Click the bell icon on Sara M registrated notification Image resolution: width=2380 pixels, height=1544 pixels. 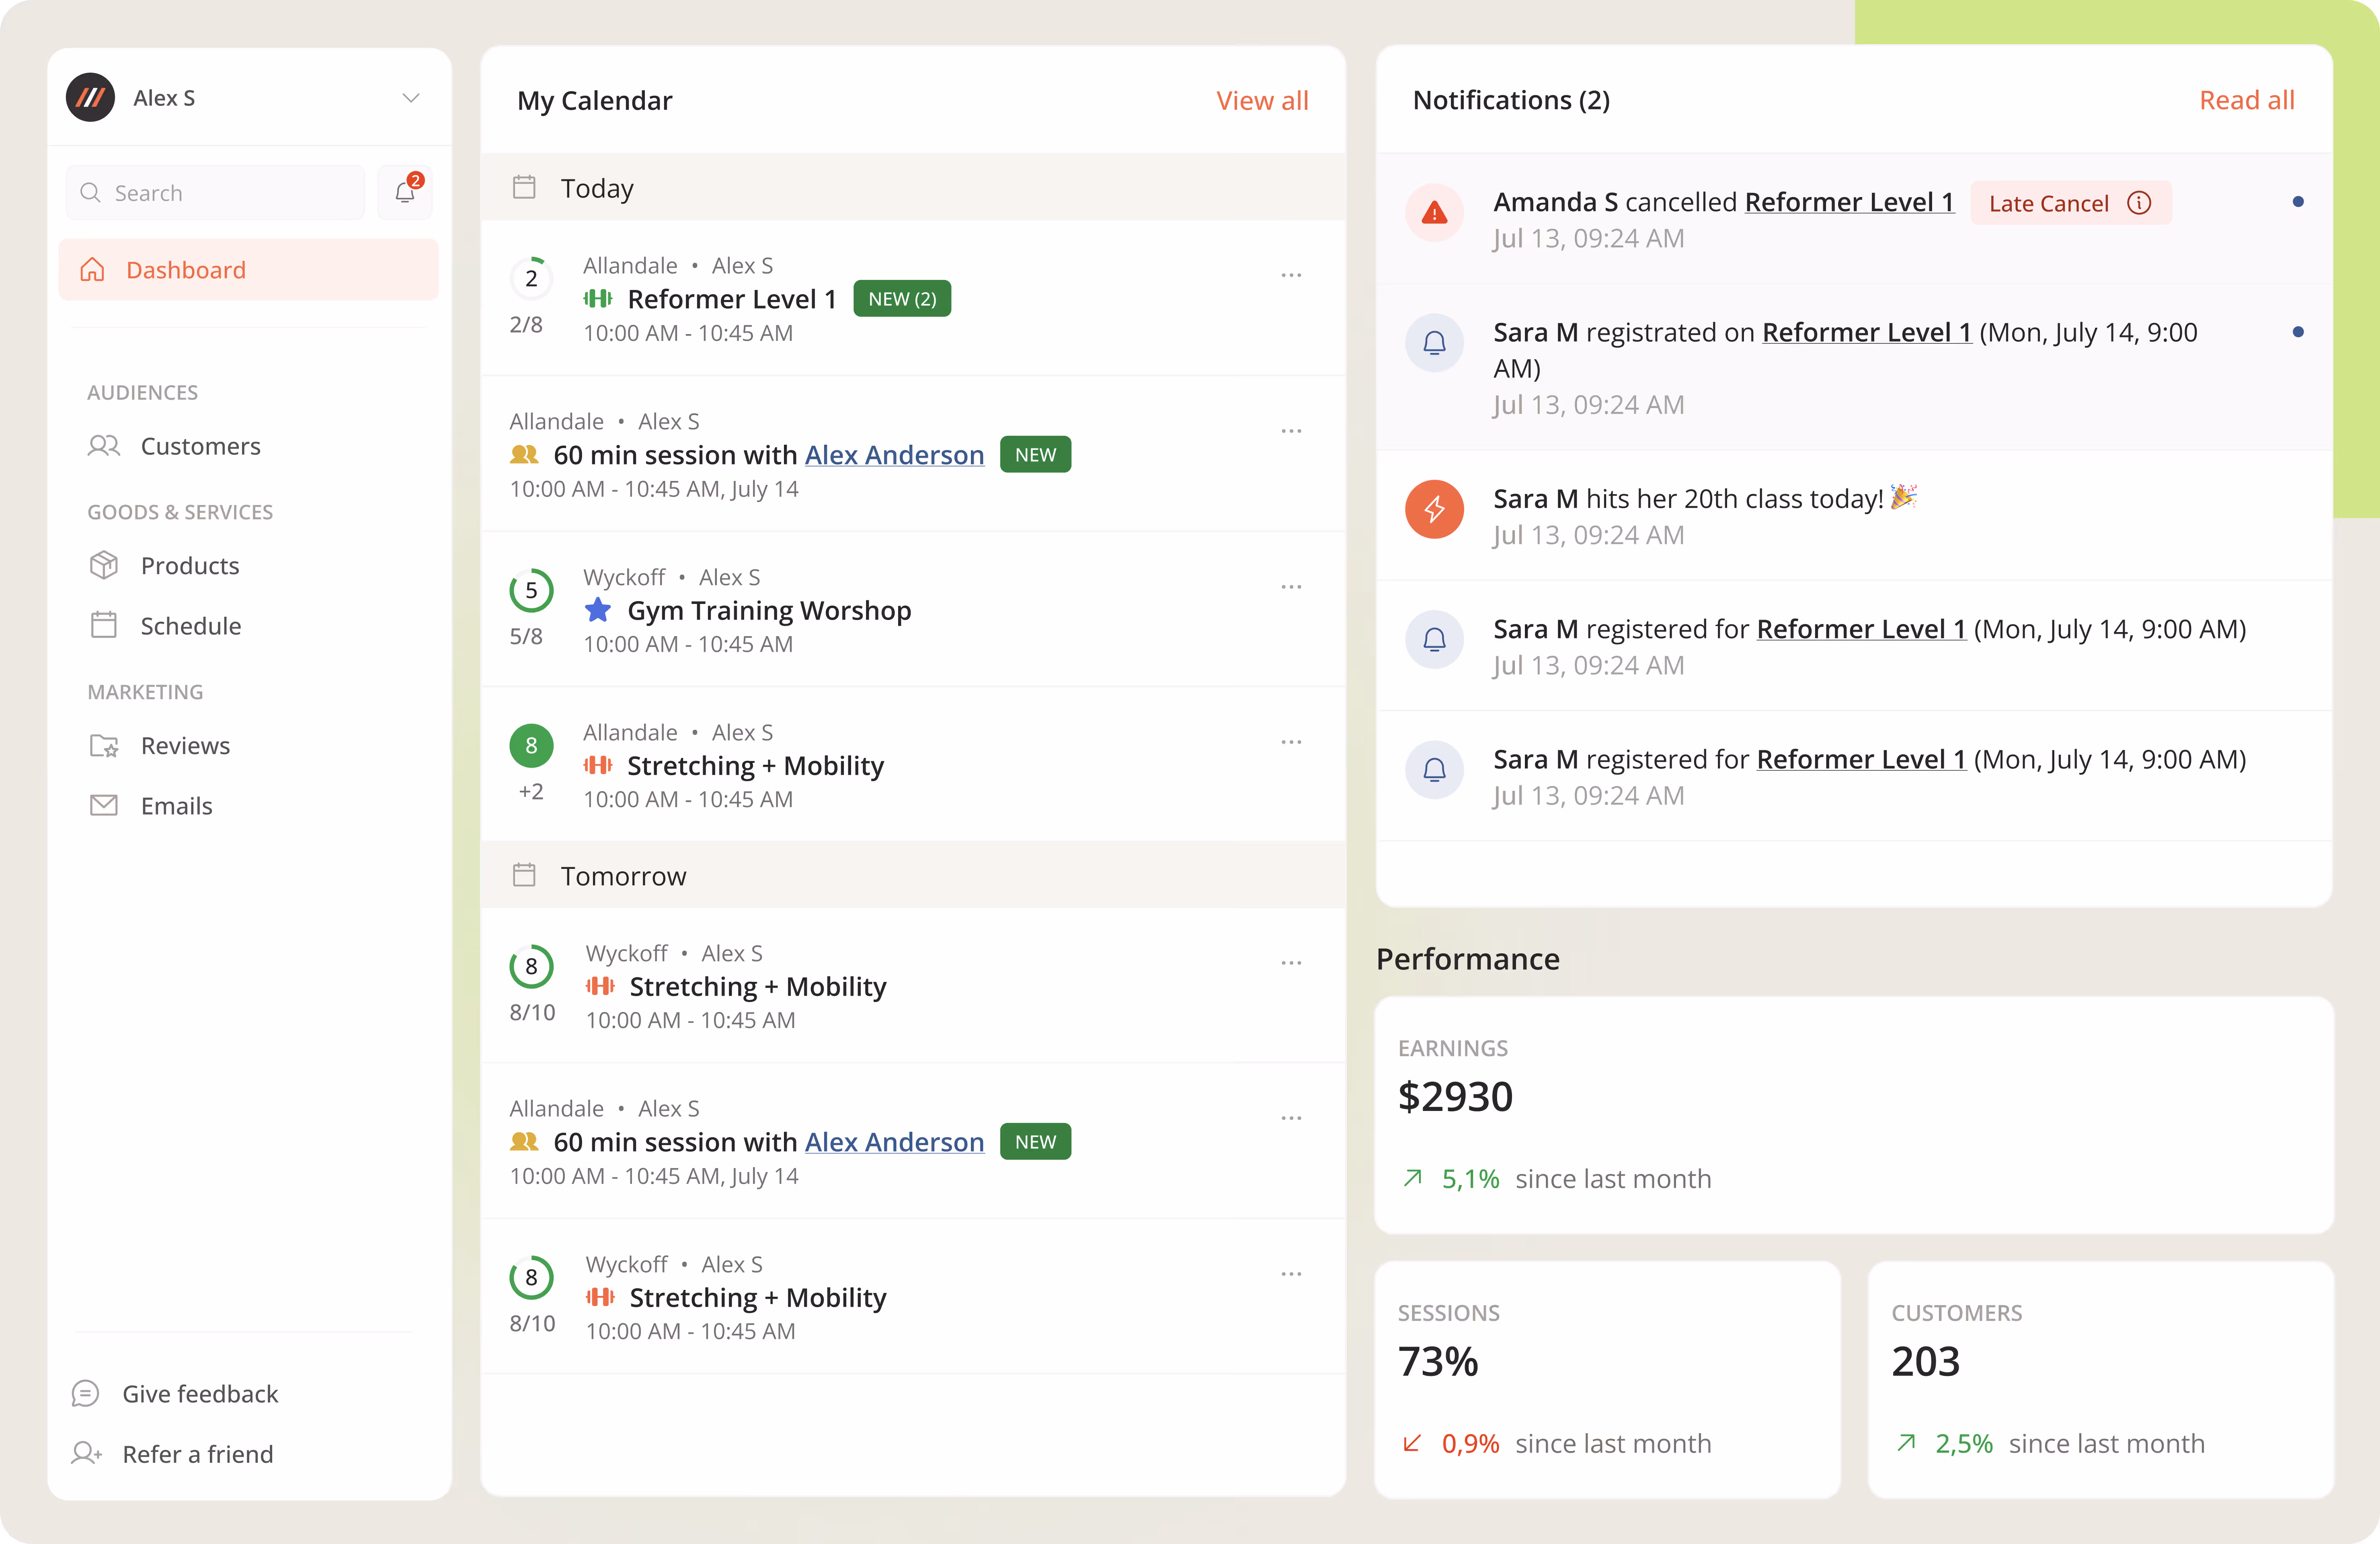[1434, 343]
